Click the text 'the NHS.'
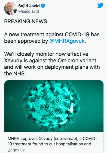Screen dimensions: 107x153 pyautogui.click(x=15, y=74)
